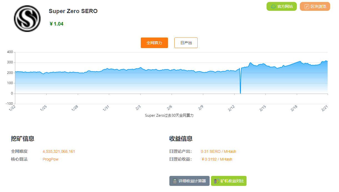Click the miner icon in 矿机收益对比

(217, 181)
